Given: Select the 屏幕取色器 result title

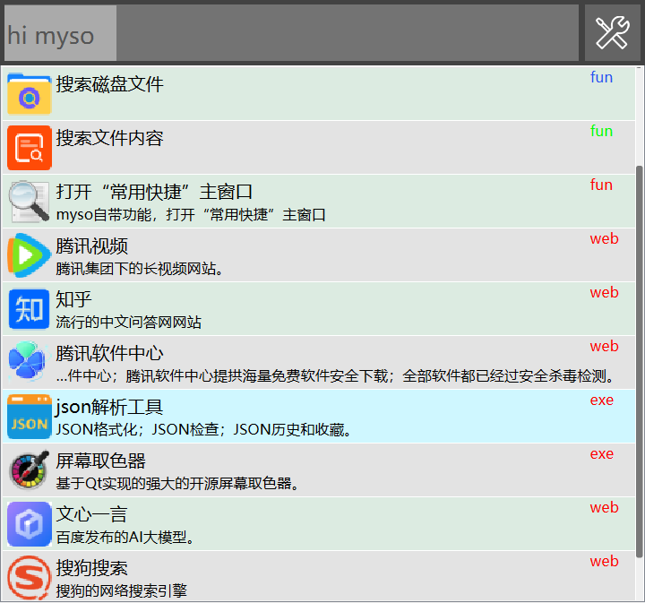Looking at the screenshot, I should (x=100, y=461).
